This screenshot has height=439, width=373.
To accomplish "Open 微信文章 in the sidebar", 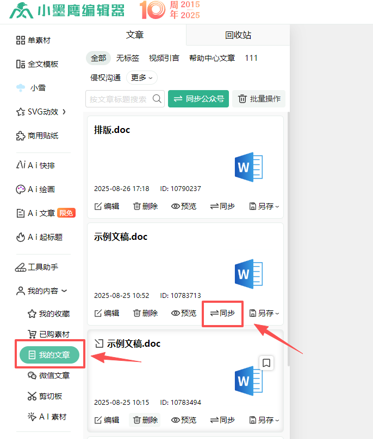I will click(x=48, y=376).
